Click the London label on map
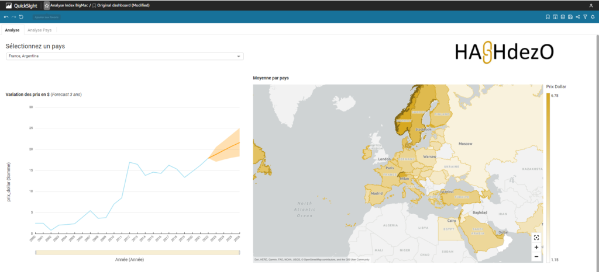This screenshot has height=272, width=599. [384, 159]
